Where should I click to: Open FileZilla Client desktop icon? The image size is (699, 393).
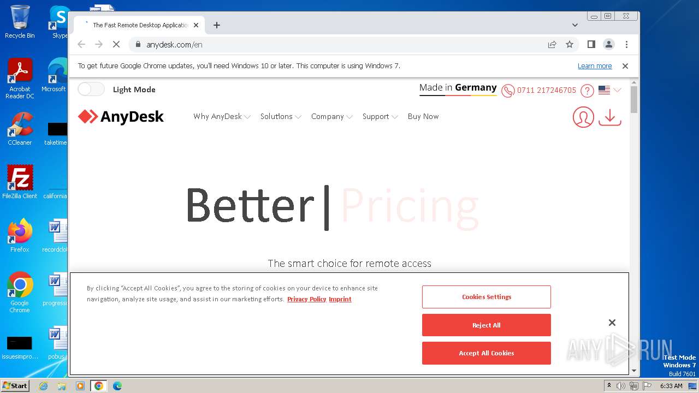click(x=20, y=182)
